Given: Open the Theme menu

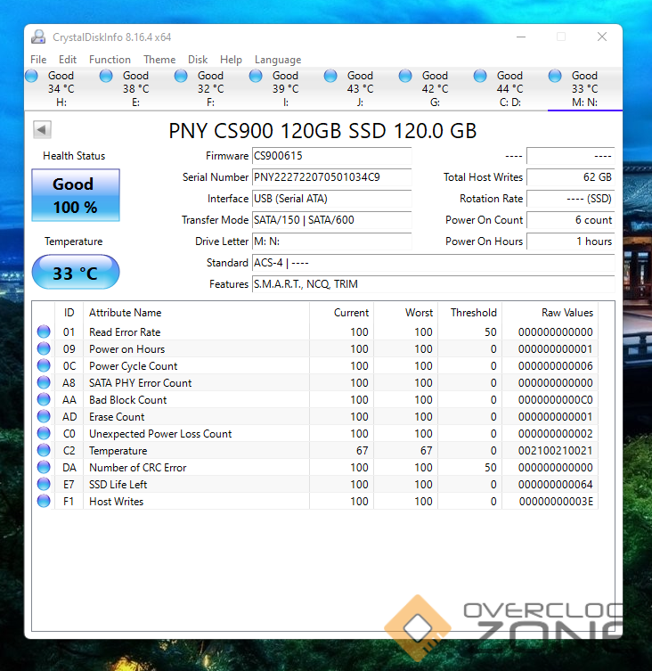Looking at the screenshot, I should (159, 60).
